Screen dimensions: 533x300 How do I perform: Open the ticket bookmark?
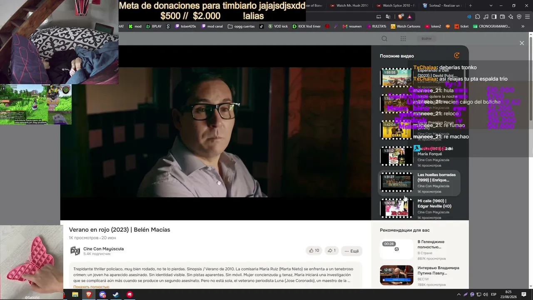[461, 26]
